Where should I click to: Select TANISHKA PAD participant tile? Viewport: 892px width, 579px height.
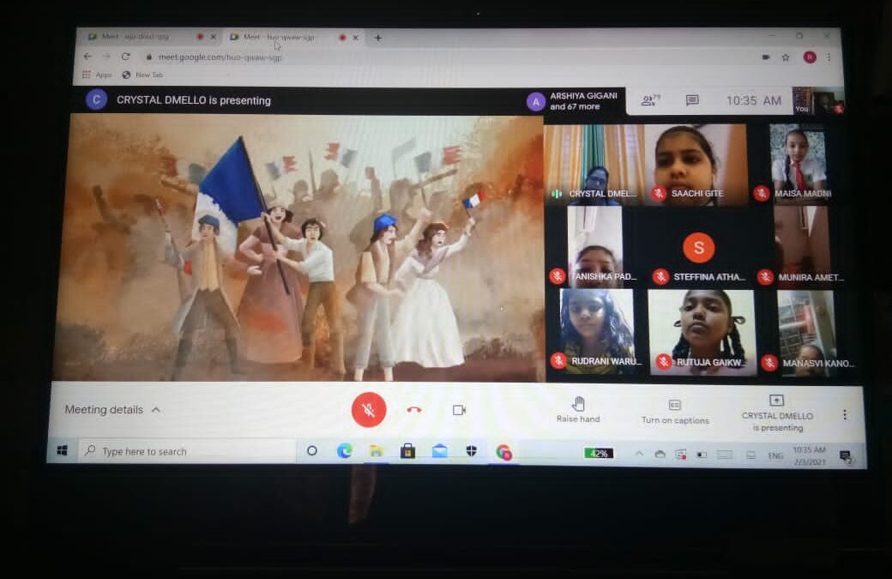click(x=594, y=245)
